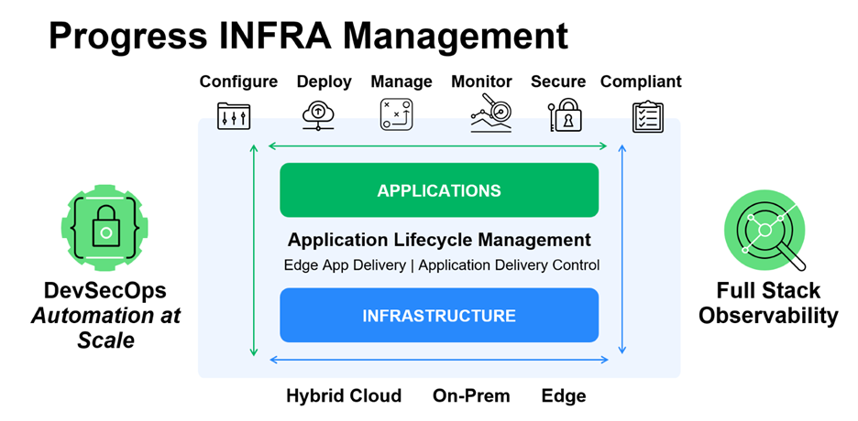Click the Manage strategy board icon

(397, 115)
